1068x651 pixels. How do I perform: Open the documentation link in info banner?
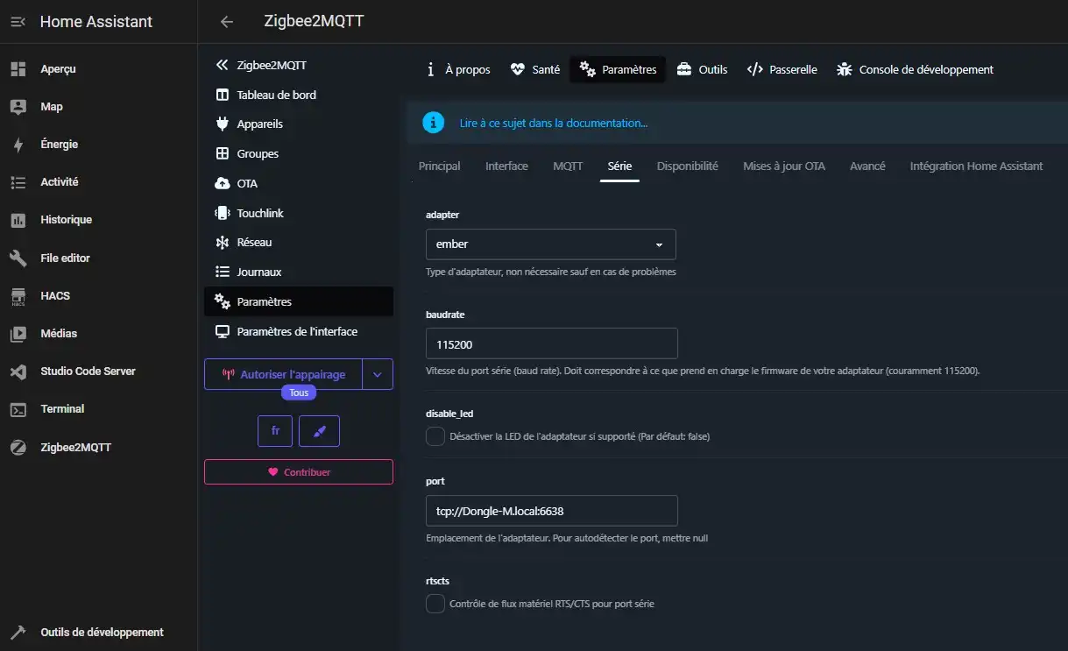pyautogui.click(x=553, y=124)
